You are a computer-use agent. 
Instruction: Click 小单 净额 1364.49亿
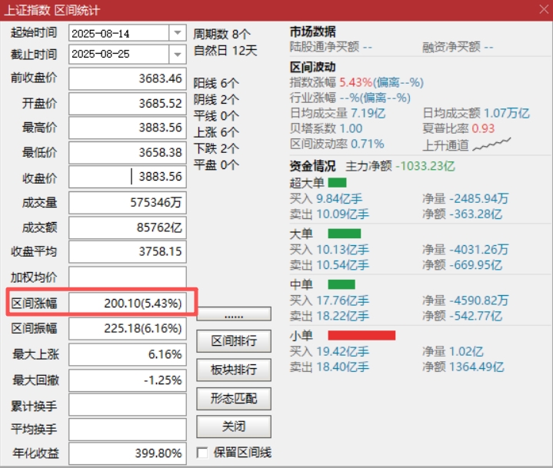pyautogui.click(x=464, y=367)
